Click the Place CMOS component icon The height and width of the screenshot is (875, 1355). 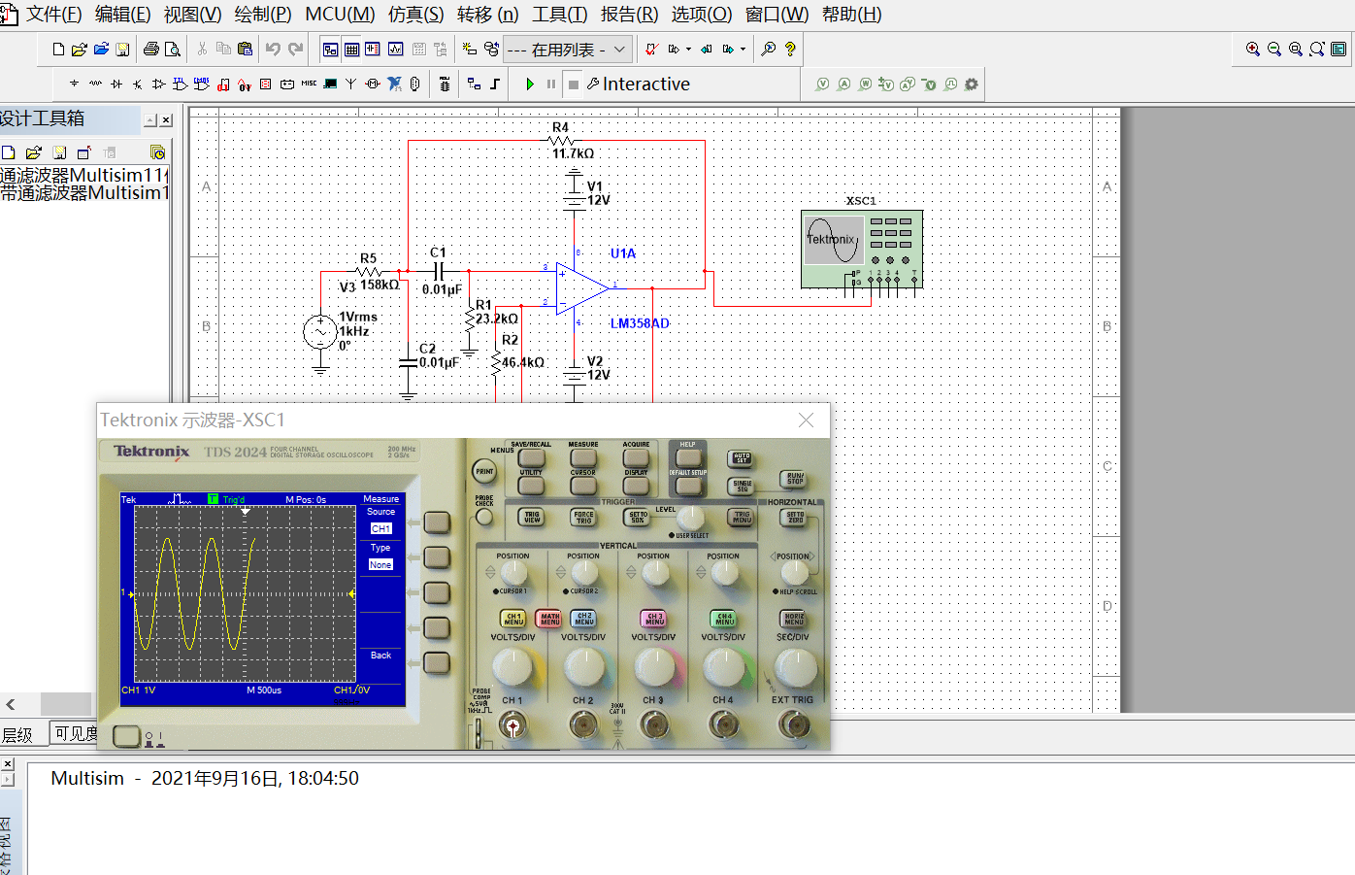point(202,84)
